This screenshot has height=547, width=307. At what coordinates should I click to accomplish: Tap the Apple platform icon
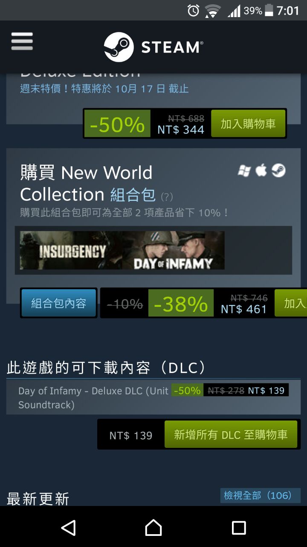point(261,171)
